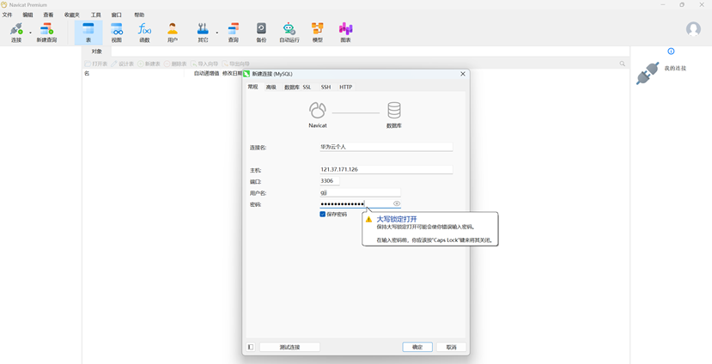Uncheck the 保存密码 (Save Password) checkbox
Screen dimensions: 712x364
tap(322, 215)
